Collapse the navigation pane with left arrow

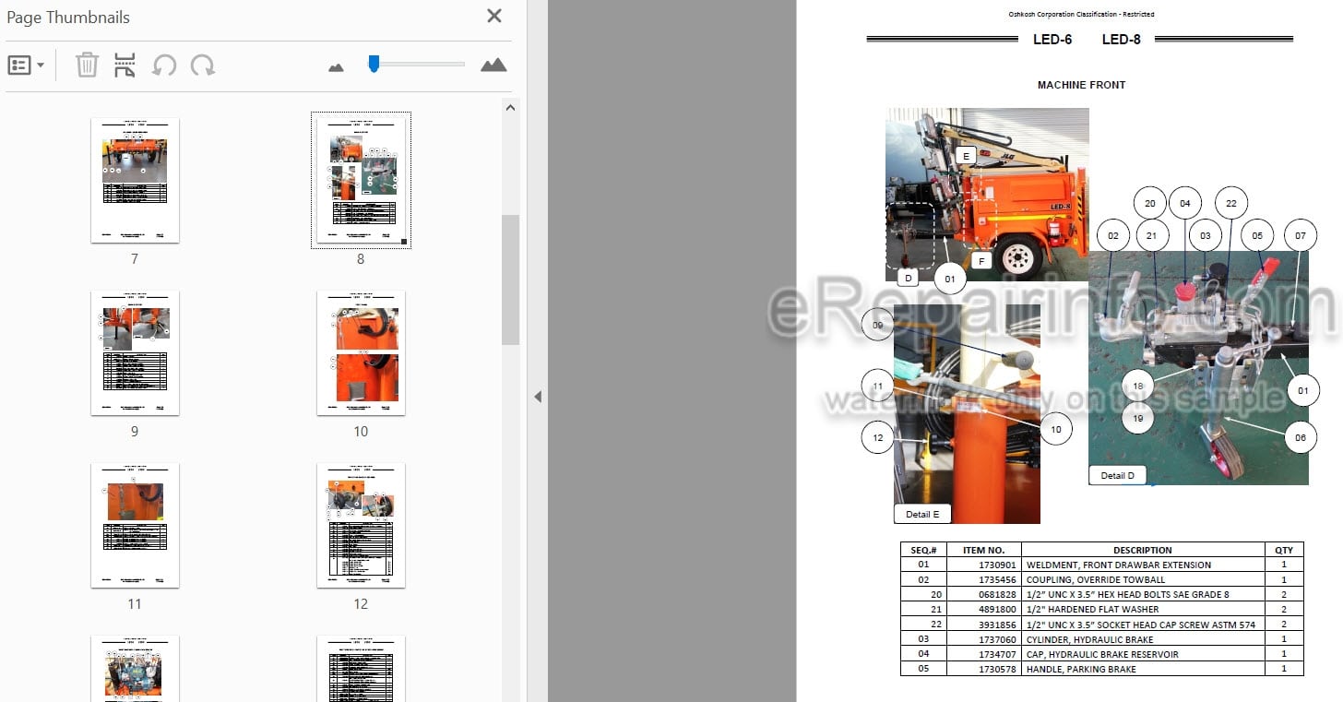point(538,397)
